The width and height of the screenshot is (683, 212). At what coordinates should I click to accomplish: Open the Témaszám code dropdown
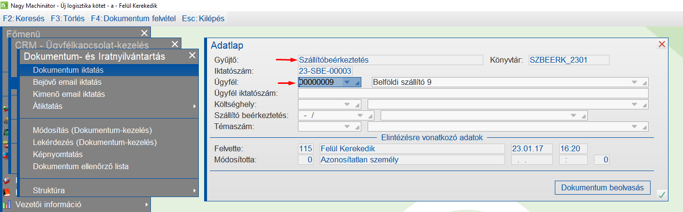pos(347,127)
